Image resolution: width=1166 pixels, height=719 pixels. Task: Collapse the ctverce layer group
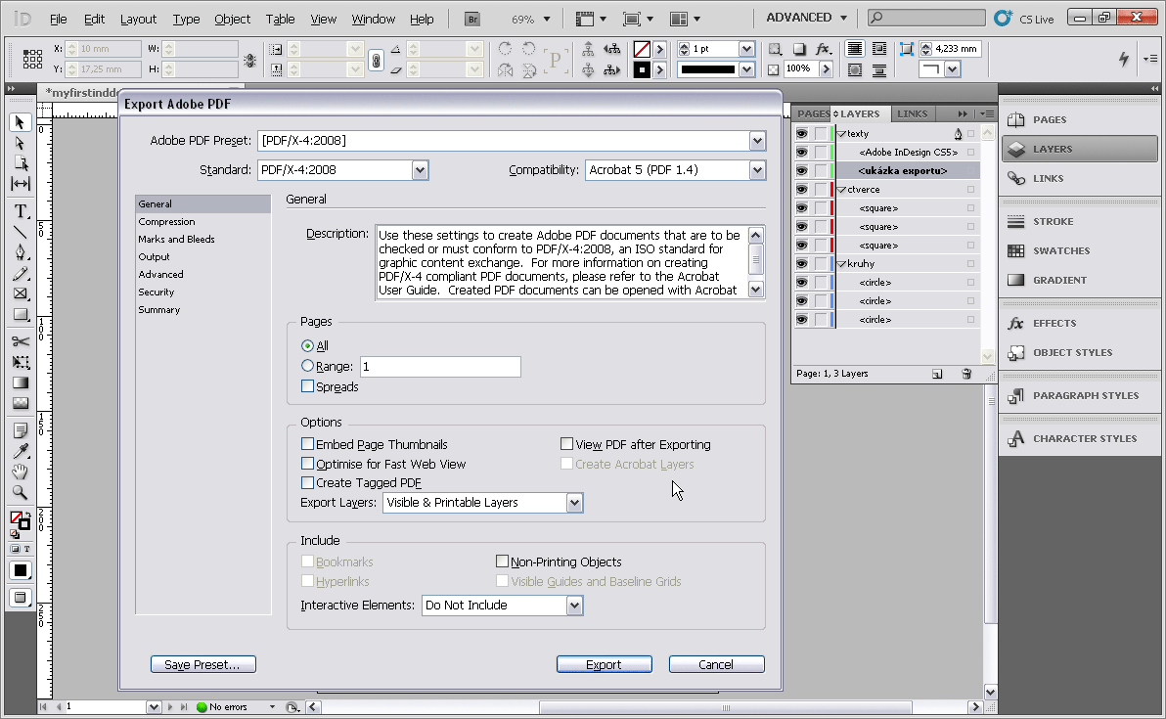click(842, 190)
